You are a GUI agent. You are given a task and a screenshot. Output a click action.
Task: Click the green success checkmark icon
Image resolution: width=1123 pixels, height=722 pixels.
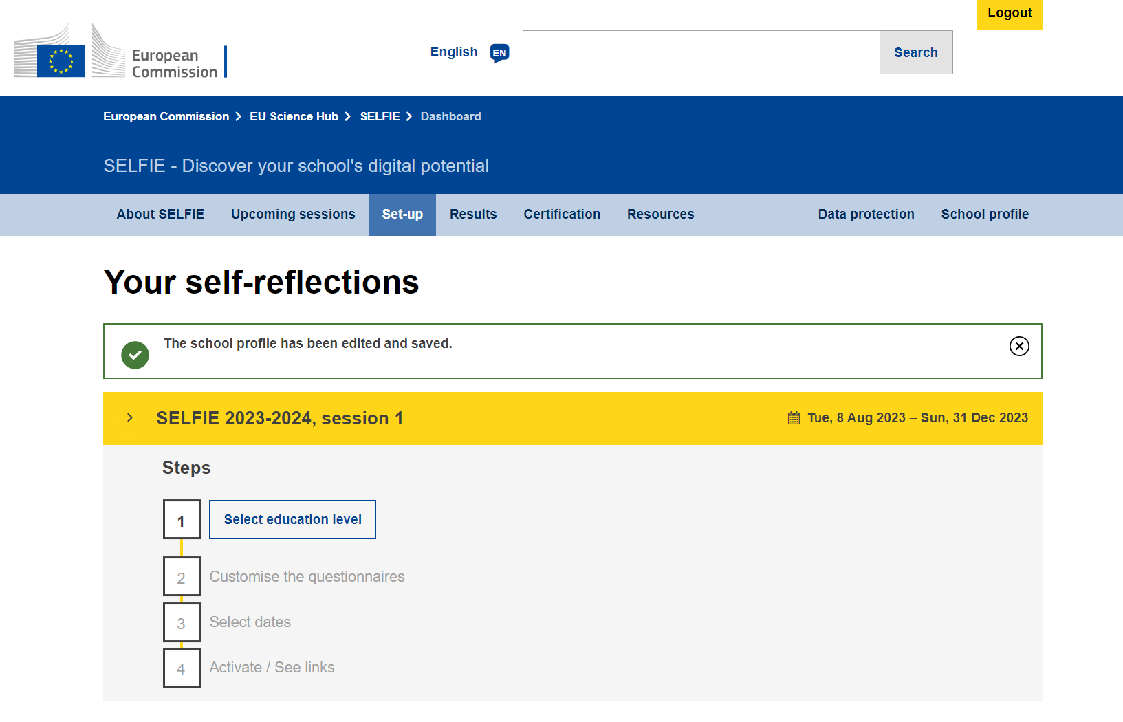tap(135, 355)
